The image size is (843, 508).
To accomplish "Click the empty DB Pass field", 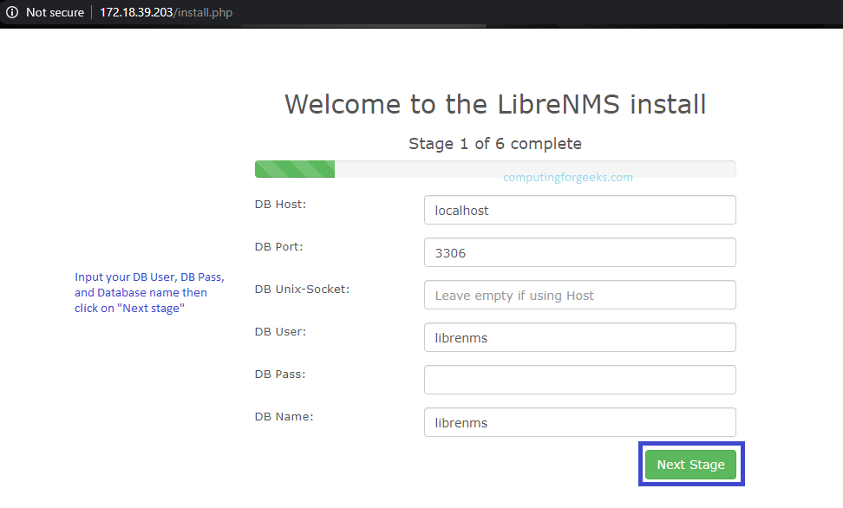I will click(579, 380).
